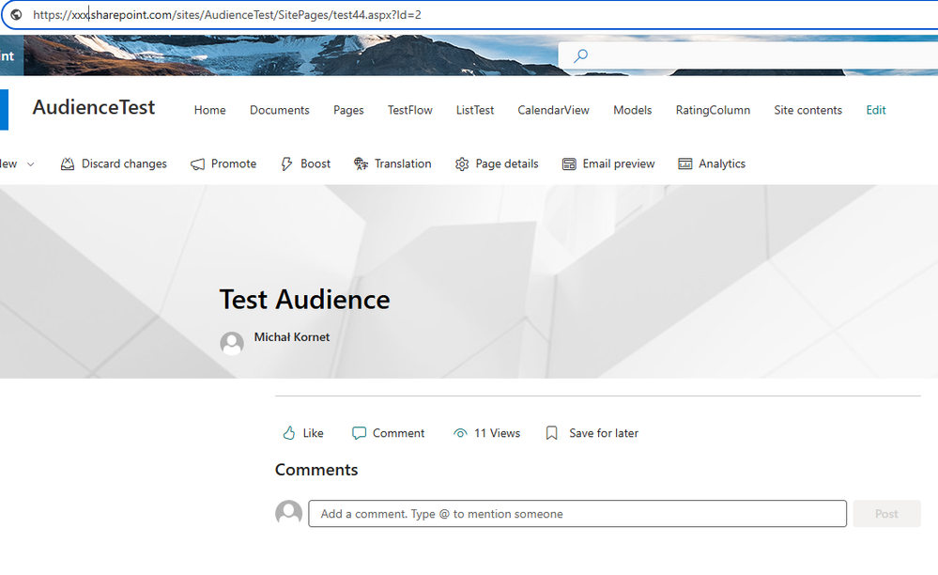Click the 11 Views label
Image resolution: width=938 pixels, height=575 pixels.
(x=497, y=433)
